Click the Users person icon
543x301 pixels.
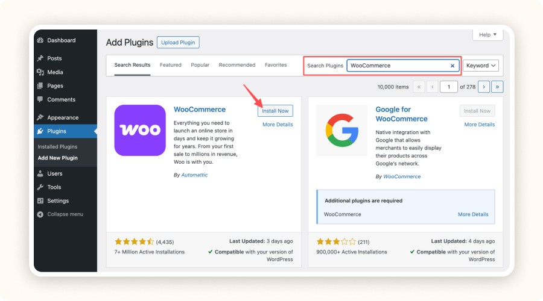(40, 173)
